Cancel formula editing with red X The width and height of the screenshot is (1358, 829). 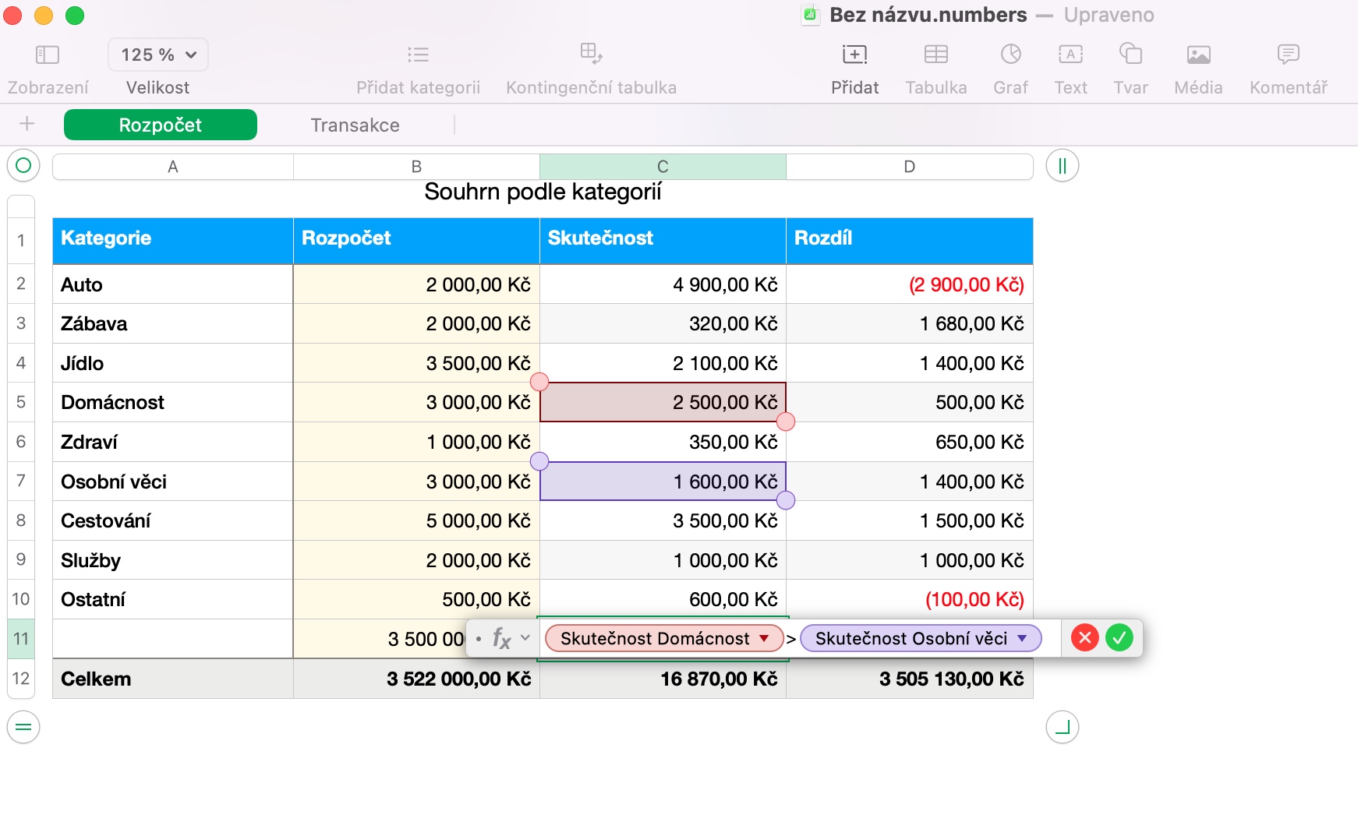pyautogui.click(x=1084, y=638)
